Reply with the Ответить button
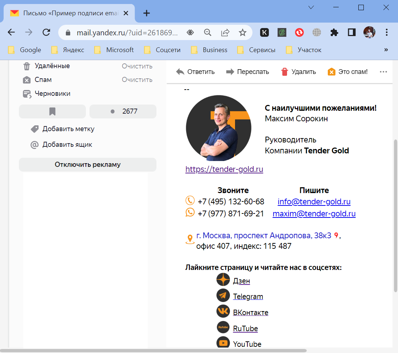The width and height of the screenshot is (398, 353). [x=195, y=72]
